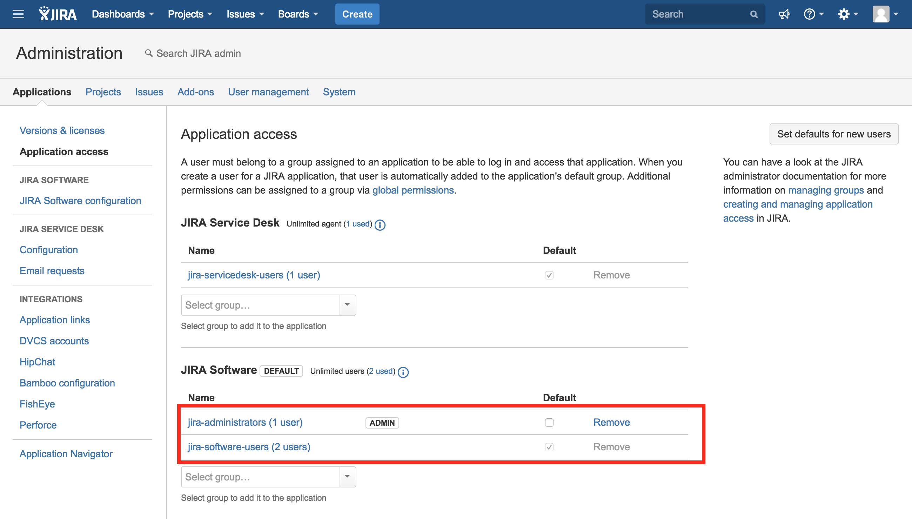Expand JIRA Software Select group dropdown
The height and width of the screenshot is (519, 912).
pyautogui.click(x=347, y=477)
